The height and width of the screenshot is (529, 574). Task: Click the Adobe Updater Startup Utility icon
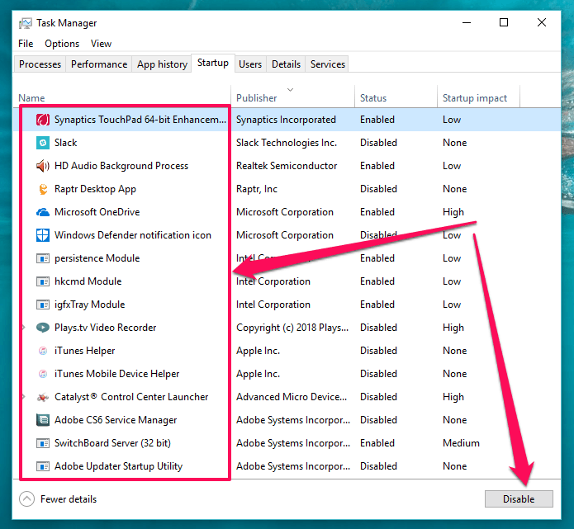pos(43,466)
